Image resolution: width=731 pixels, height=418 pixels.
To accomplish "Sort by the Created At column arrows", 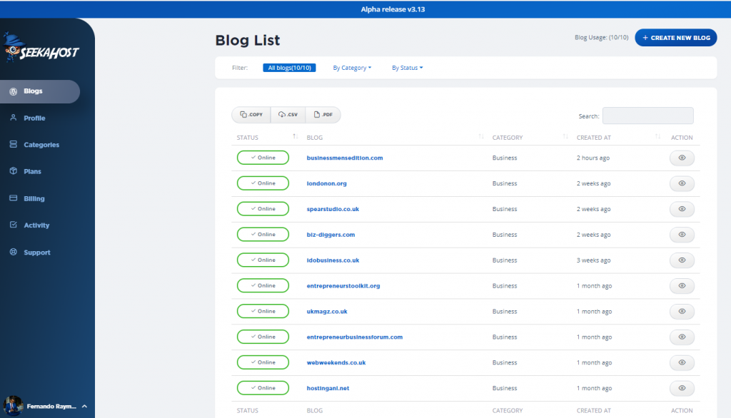I will (x=657, y=136).
